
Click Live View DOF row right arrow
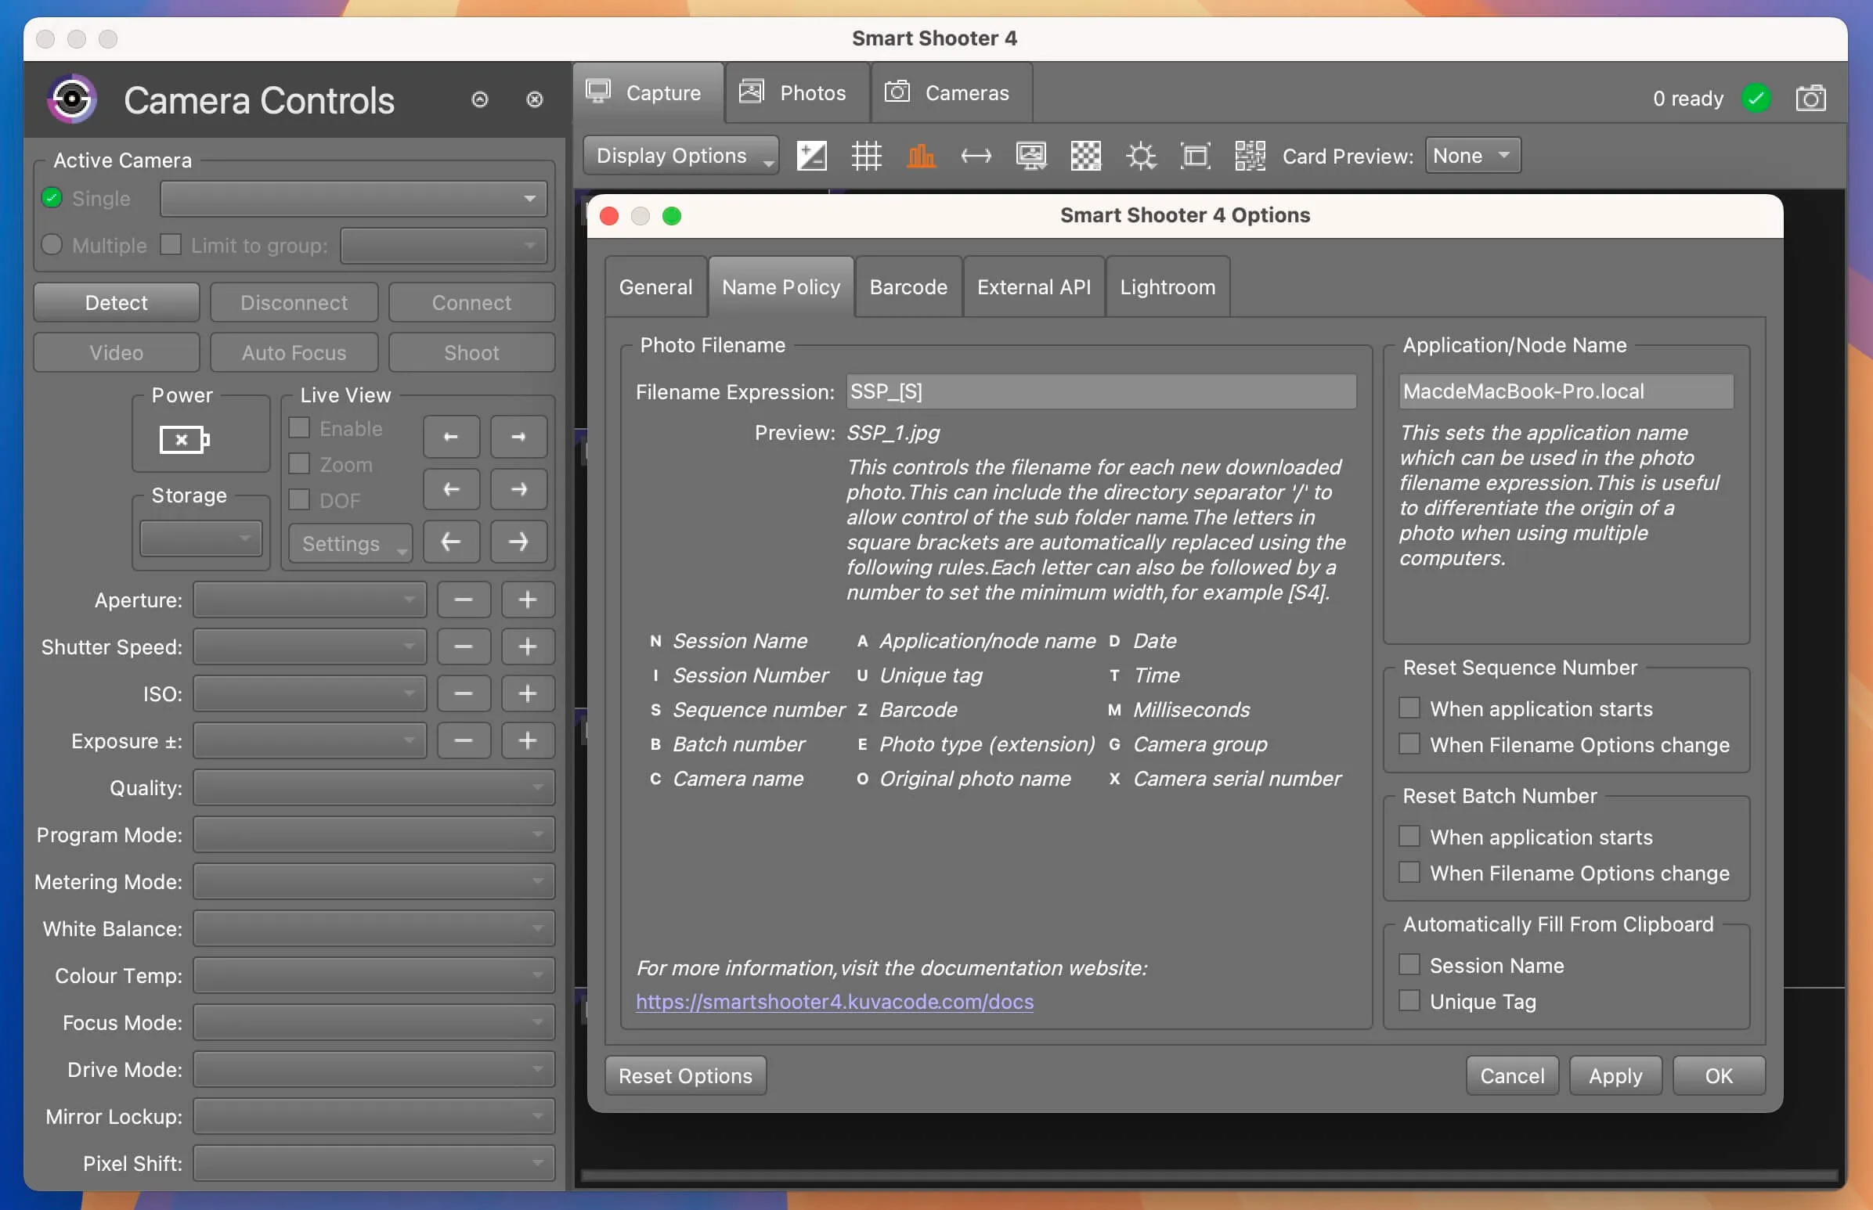(x=518, y=542)
